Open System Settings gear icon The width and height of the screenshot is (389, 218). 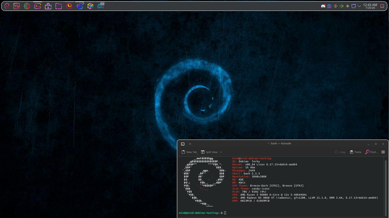click(27, 6)
